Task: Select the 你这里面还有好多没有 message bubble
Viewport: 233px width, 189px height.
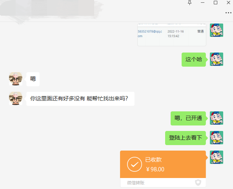Action: pos(80,99)
